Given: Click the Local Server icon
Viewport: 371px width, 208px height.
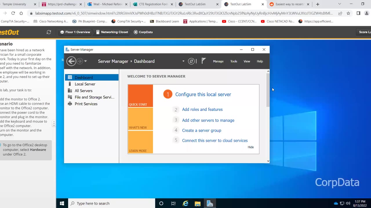Looking at the screenshot, I should pos(70,84).
